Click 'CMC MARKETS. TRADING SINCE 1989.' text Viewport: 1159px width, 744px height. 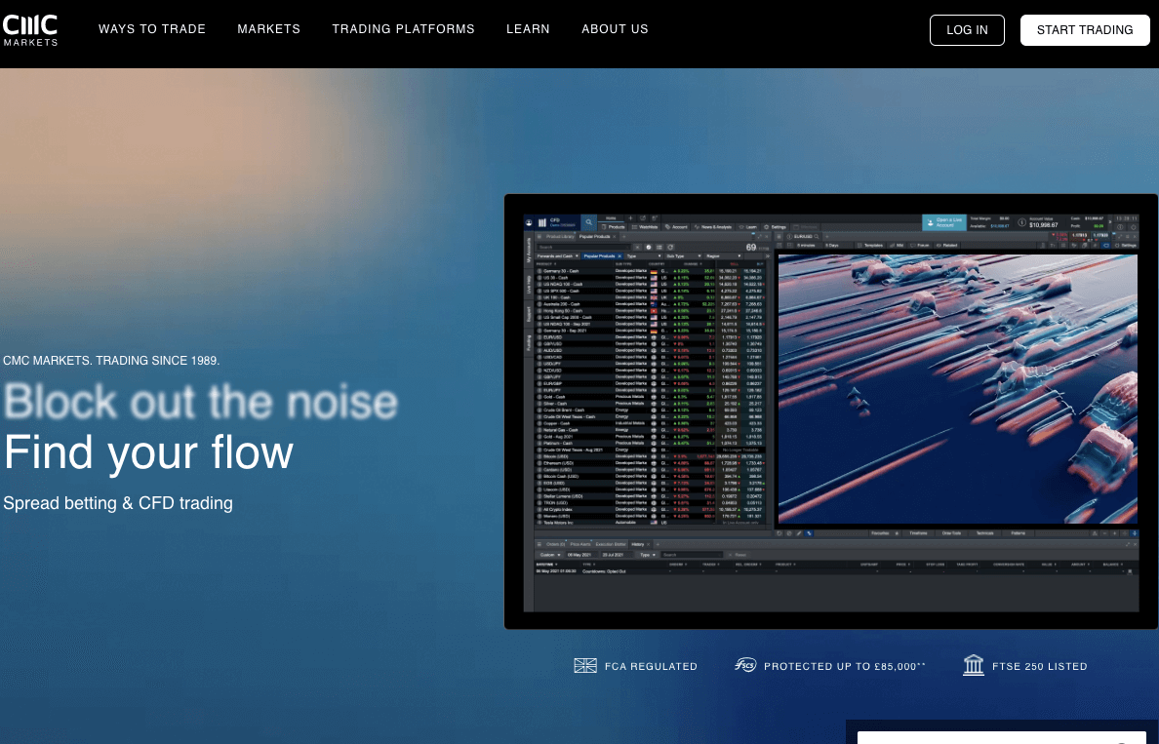111,361
